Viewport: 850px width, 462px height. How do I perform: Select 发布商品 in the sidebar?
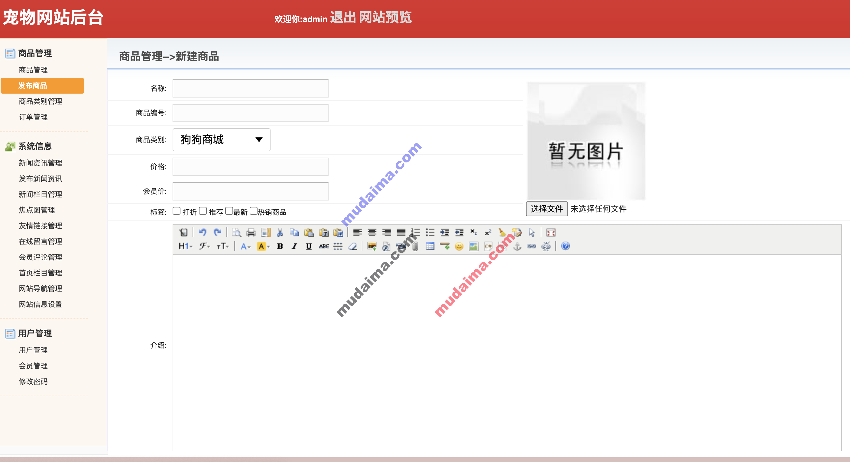pyautogui.click(x=42, y=86)
